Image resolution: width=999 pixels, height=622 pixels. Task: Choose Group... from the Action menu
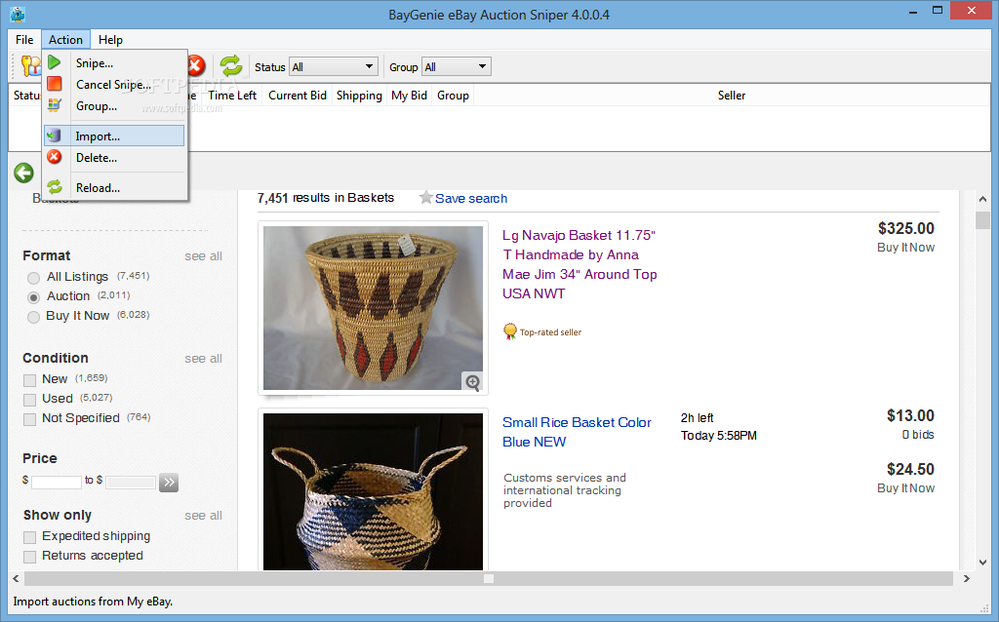(x=115, y=105)
